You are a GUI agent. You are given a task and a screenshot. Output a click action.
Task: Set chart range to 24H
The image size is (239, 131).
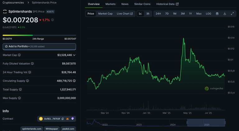[x=158, y=14]
